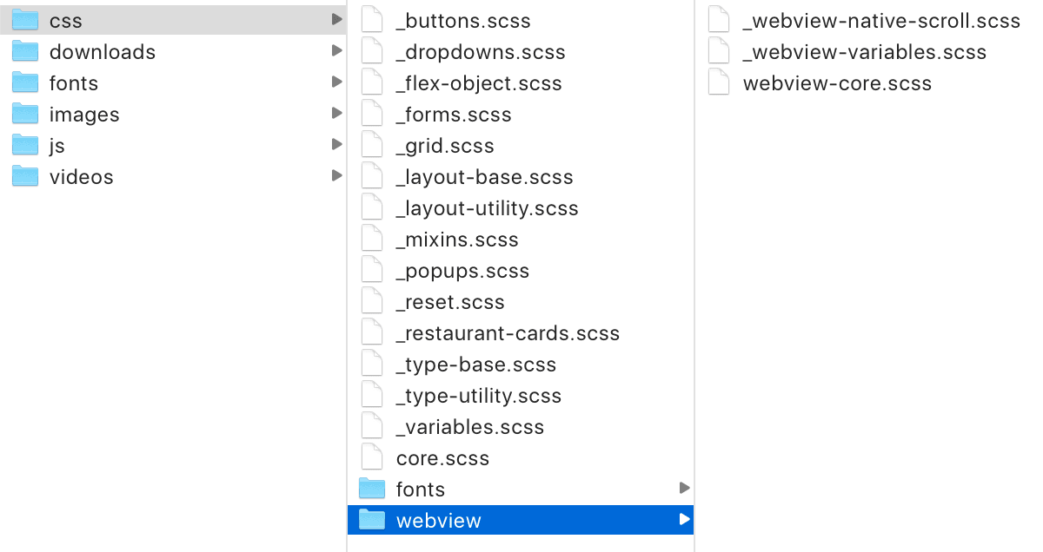Click the images folder icon
The height and width of the screenshot is (552, 1043).
(x=25, y=115)
